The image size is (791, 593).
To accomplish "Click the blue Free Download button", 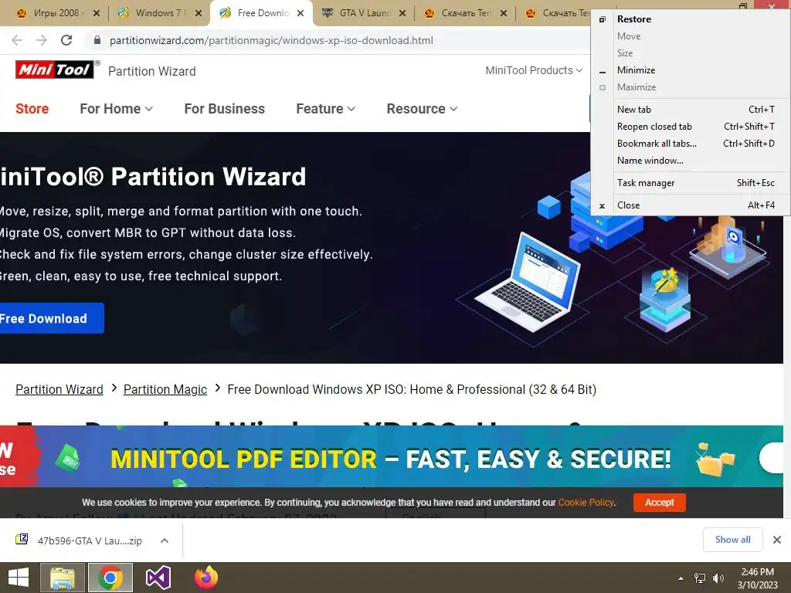I will (51, 318).
